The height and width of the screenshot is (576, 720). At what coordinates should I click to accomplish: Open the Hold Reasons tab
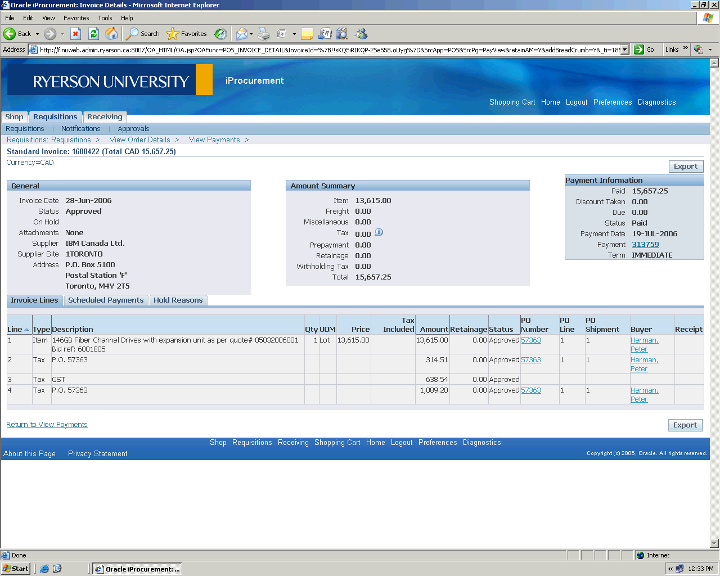178,300
